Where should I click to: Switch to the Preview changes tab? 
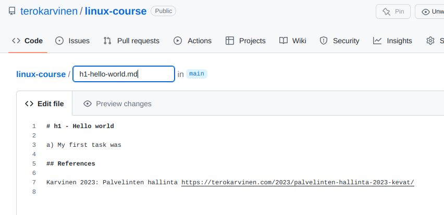click(x=123, y=104)
